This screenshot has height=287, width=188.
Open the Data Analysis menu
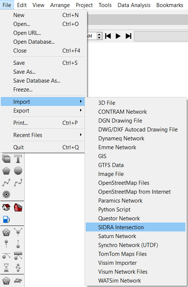pos(134,5)
